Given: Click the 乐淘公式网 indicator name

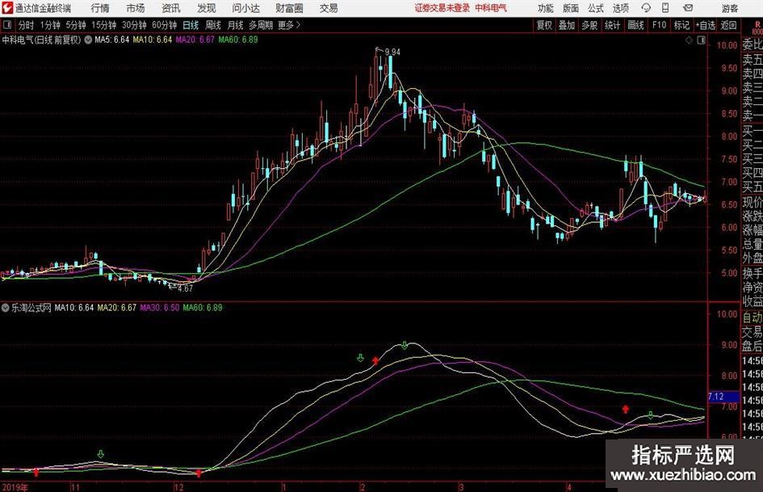Looking at the screenshot, I should (31, 308).
